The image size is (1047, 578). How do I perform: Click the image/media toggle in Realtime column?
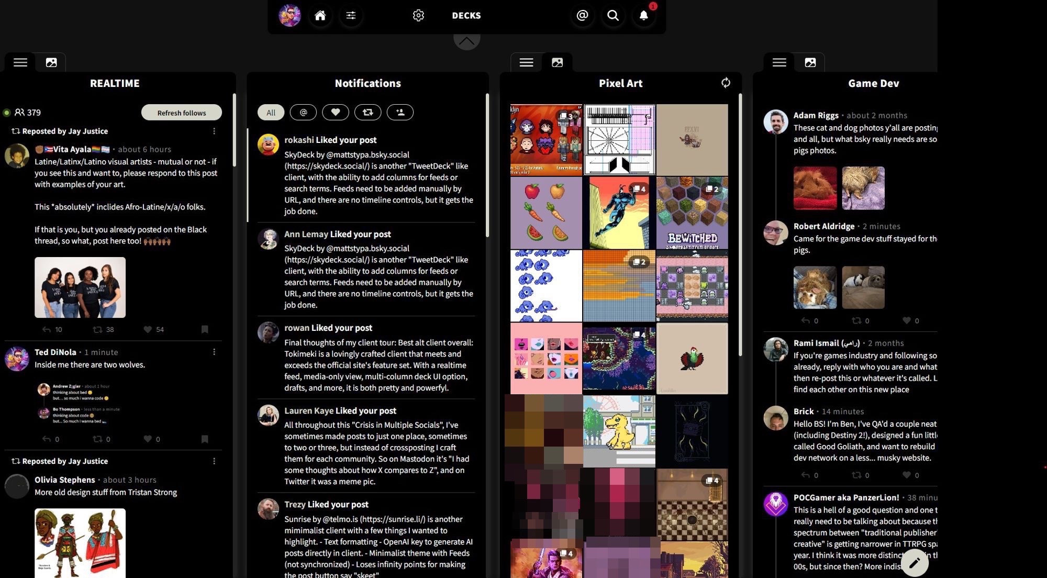tap(51, 61)
